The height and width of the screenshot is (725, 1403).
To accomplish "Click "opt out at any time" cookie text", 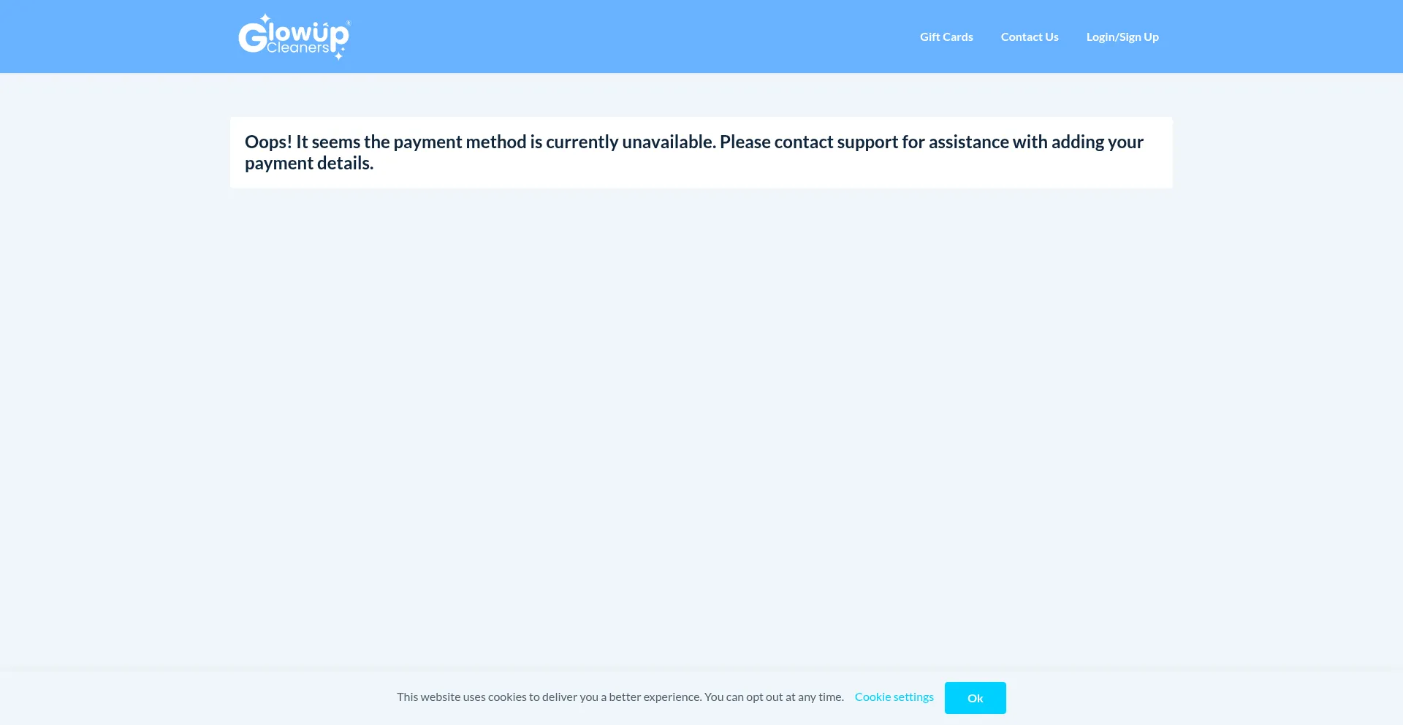I will click(794, 697).
